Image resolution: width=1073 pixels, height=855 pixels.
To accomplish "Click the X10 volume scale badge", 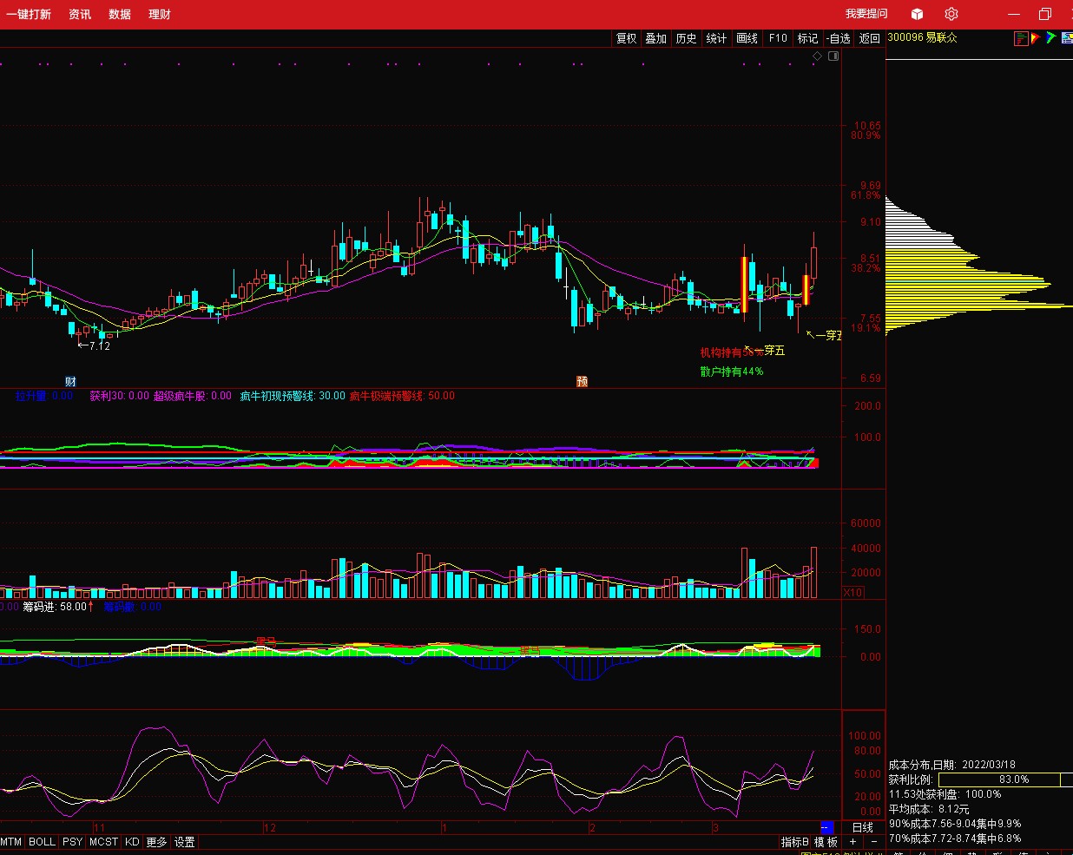I will 853,592.
